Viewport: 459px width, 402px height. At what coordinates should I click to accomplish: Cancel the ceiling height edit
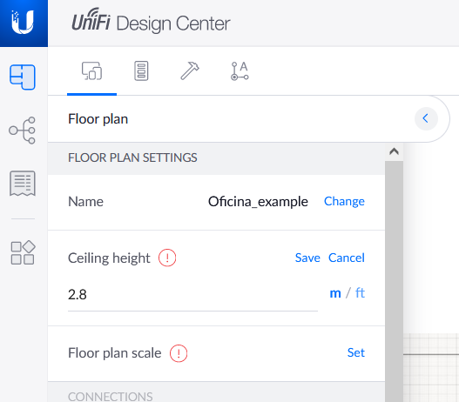click(x=347, y=258)
